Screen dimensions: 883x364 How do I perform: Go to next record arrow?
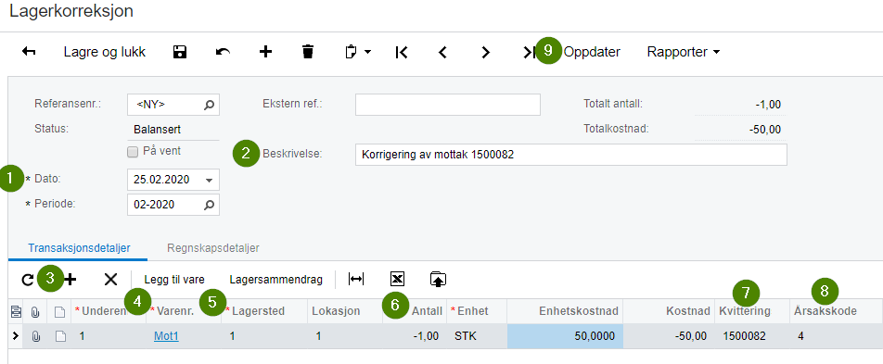[x=485, y=52]
